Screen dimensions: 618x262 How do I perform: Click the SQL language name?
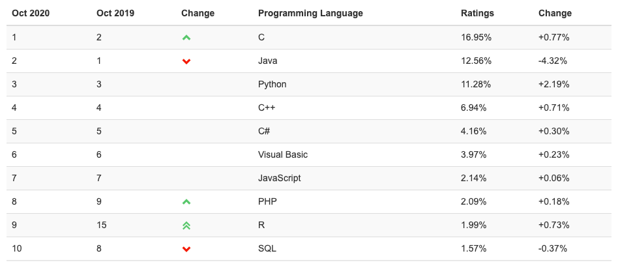click(x=267, y=248)
